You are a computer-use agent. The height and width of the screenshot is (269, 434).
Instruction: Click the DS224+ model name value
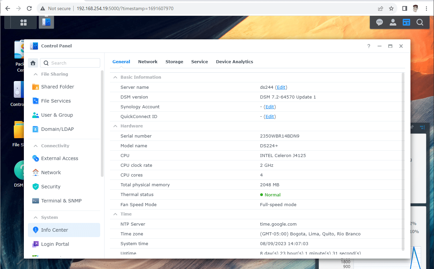[x=269, y=146]
